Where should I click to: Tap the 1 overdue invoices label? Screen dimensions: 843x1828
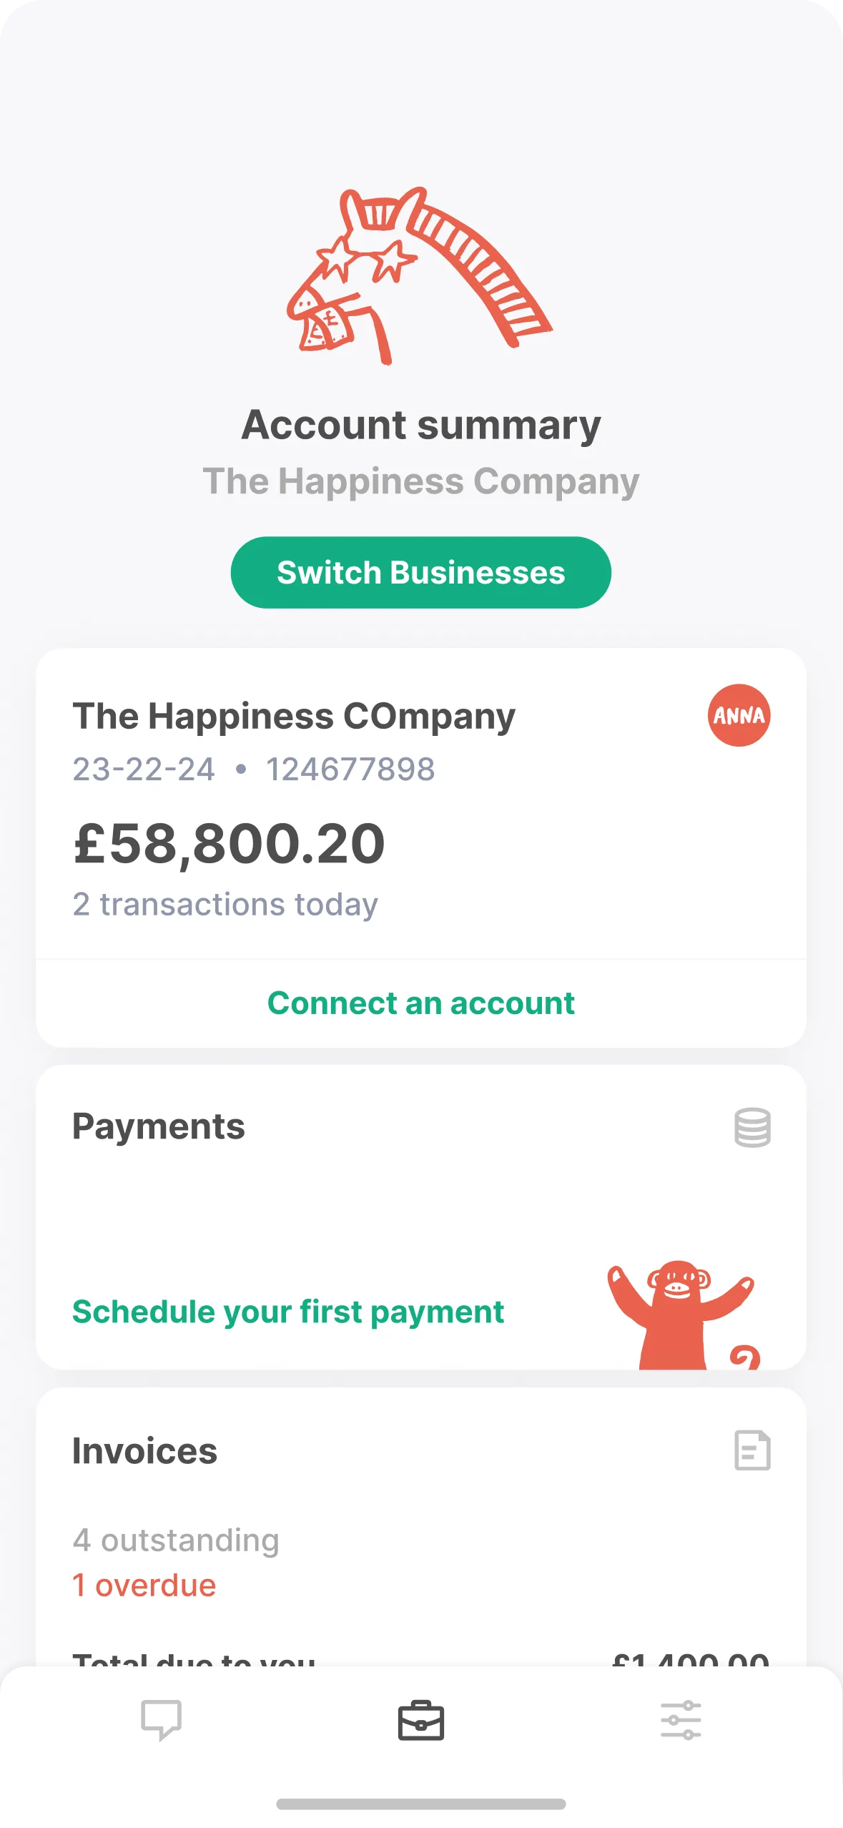pos(144,1586)
